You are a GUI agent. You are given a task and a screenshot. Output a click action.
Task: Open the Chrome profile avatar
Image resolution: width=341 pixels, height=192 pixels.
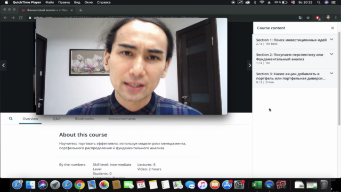pos(328,18)
